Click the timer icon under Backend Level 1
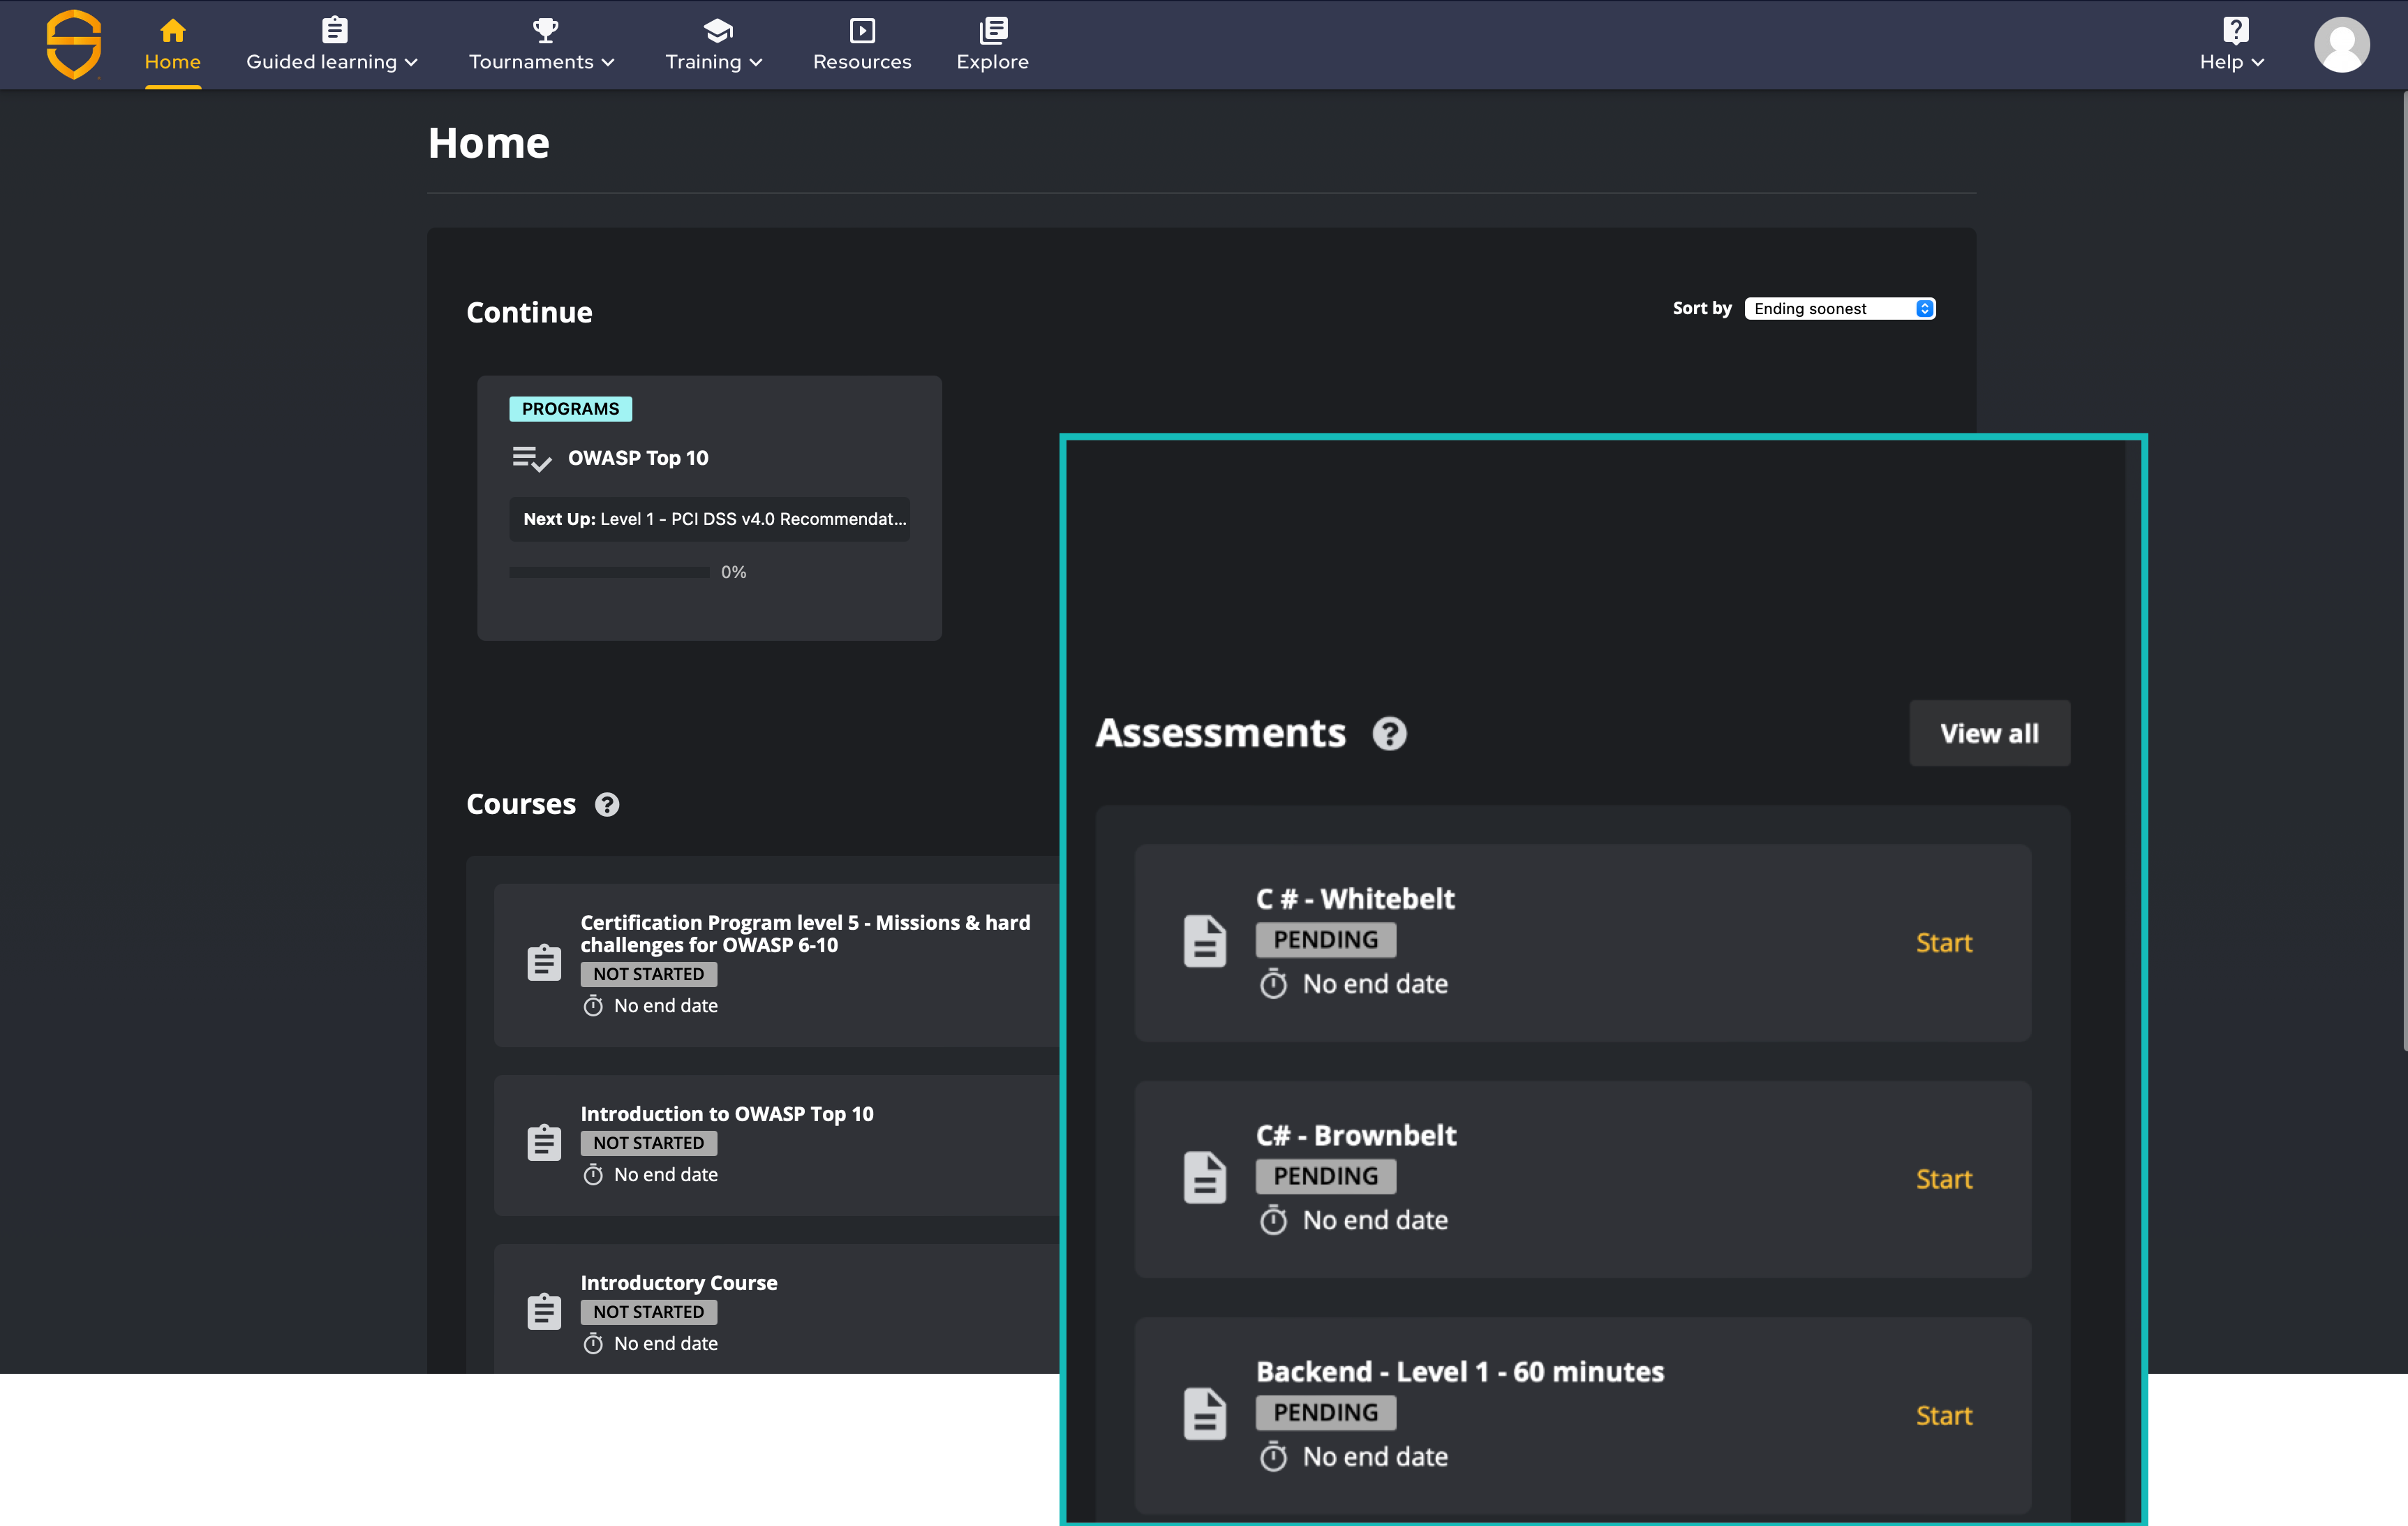Image resolution: width=2408 pixels, height=1526 pixels. pyautogui.click(x=1273, y=1456)
